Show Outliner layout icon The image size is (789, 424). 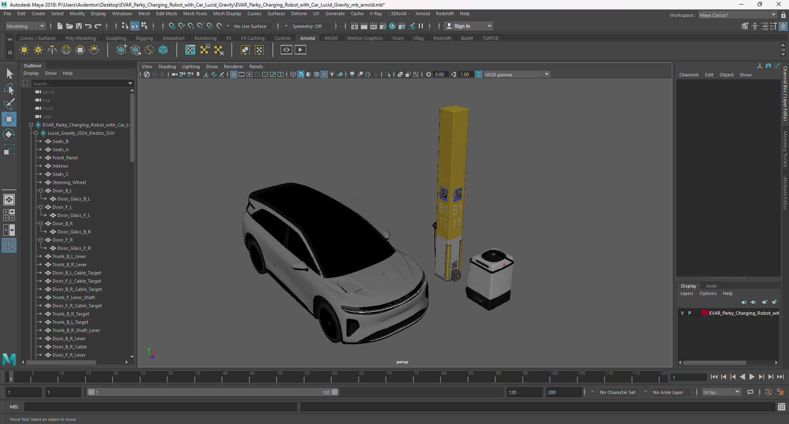[9, 245]
